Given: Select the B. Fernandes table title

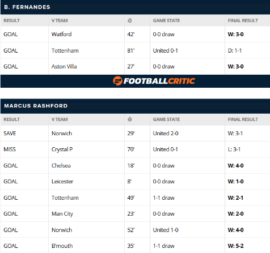Looking at the screenshot, I should point(27,7).
